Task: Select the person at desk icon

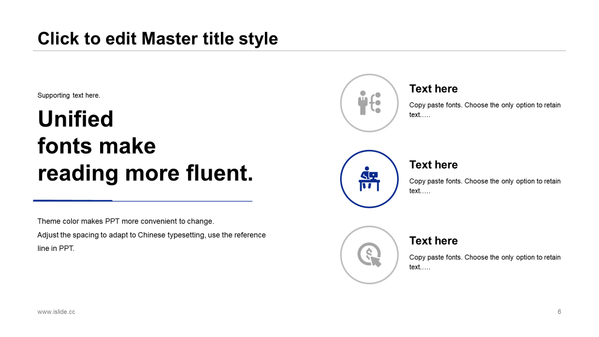Action: coord(369,179)
